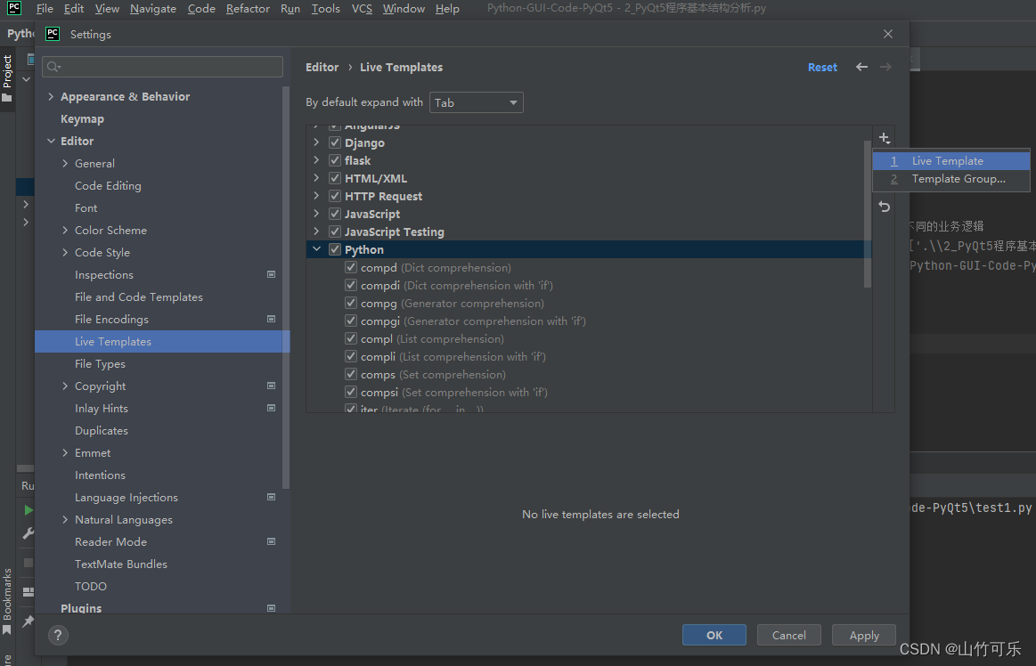Image resolution: width=1036 pixels, height=666 pixels.
Task: Disable the compd template checkbox
Action: (351, 268)
